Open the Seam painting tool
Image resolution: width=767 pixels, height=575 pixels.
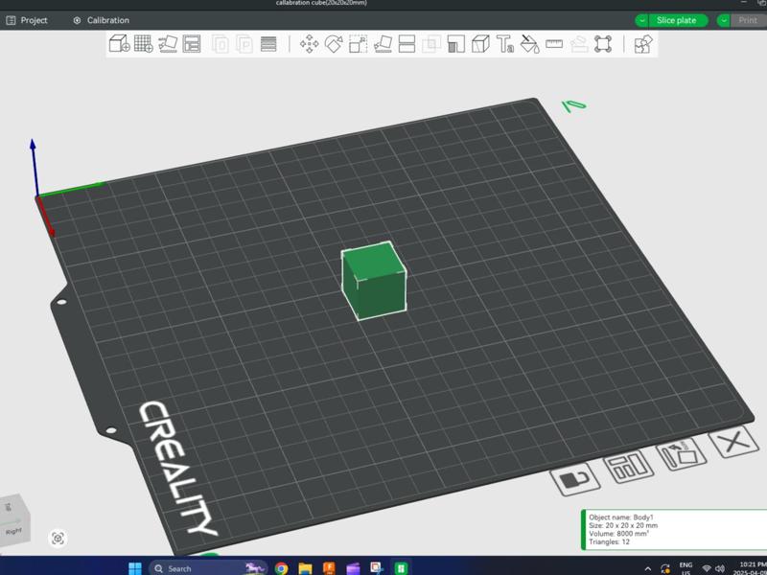[480, 44]
